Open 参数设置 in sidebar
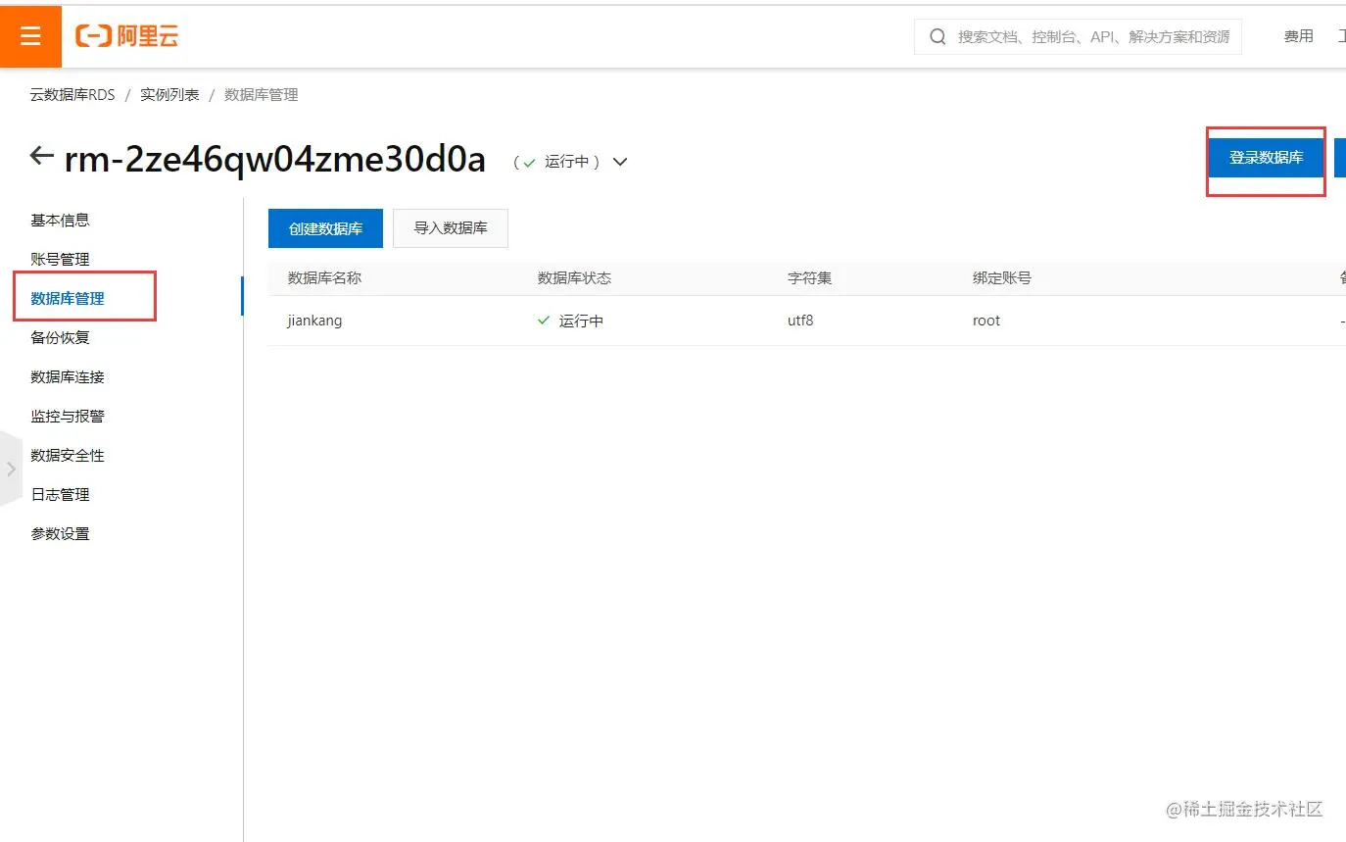This screenshot has width=1346, height=842. point(61,534)
